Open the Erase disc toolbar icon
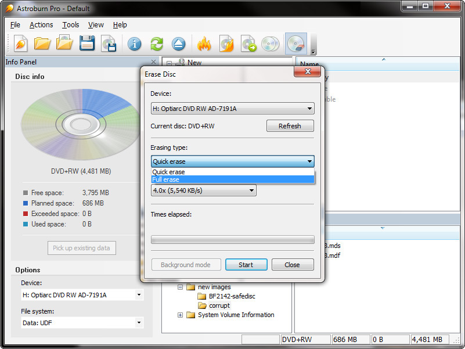 pyautogui.click(x=297, y=44)
